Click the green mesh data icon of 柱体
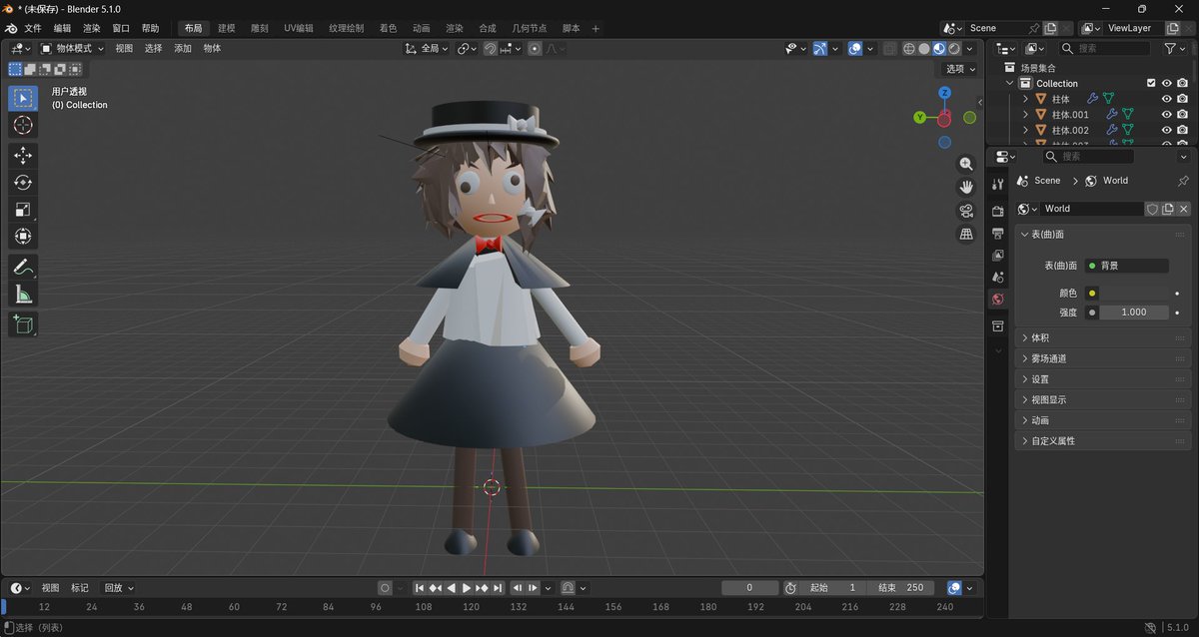Screen dimensions: 1199x637 pos(1108,99)
